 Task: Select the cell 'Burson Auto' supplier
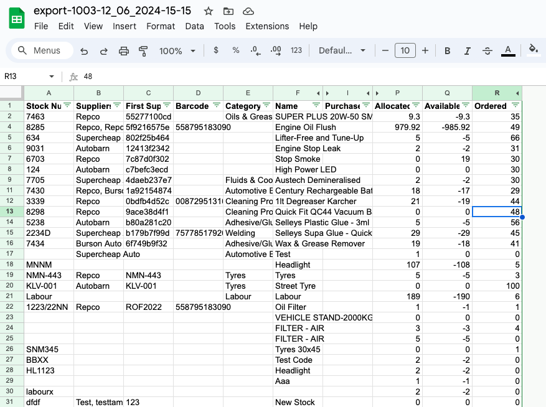coord(98,243)
